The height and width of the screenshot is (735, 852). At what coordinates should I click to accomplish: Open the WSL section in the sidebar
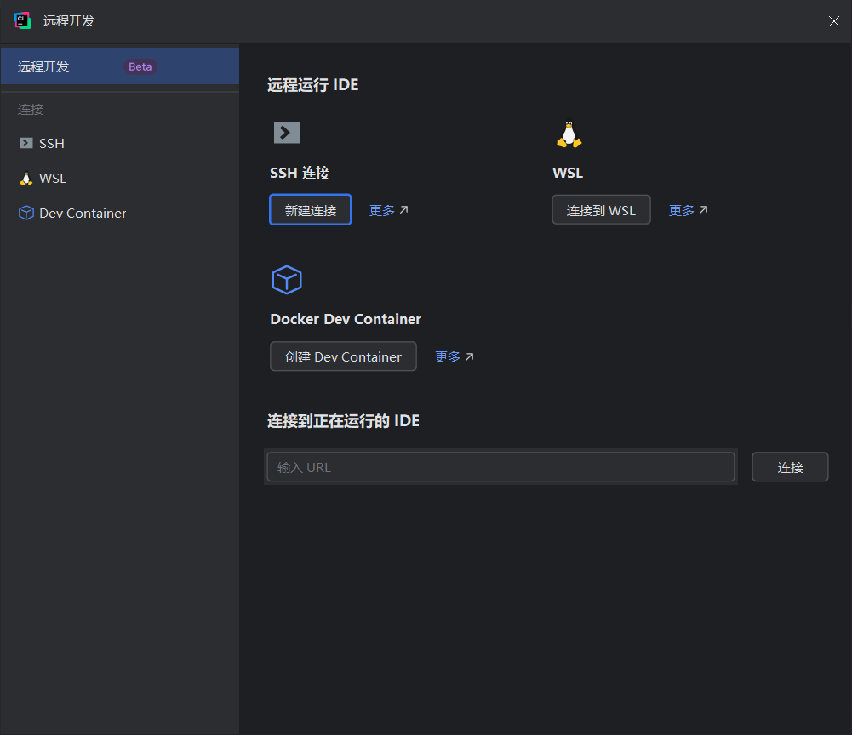click(120, 178)
